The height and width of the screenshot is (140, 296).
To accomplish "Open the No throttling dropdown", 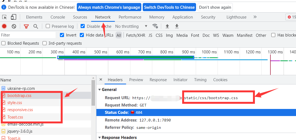I will coord(131,26).
